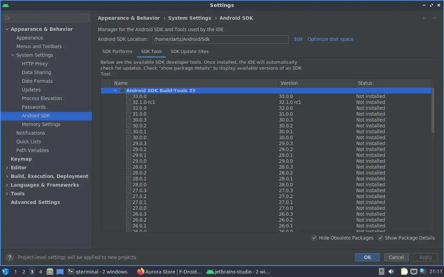Image resolution: width=444 pixels, height=277 pixels.
Task: Expand the Editor section
Action: click(x=7, y=168)
